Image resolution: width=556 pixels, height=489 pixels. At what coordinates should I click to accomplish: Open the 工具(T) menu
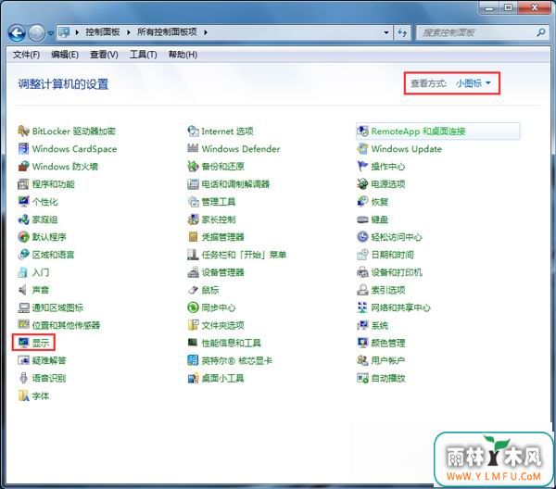click(144, 55)
